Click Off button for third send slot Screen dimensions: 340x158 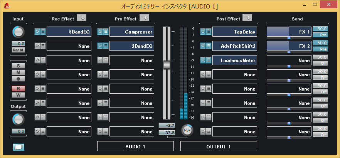tap(320, 63)
